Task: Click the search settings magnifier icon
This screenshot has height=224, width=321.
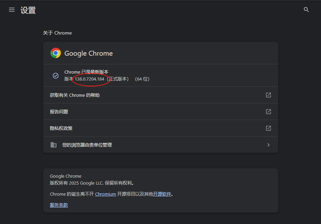Action: (x=306, y=10)
